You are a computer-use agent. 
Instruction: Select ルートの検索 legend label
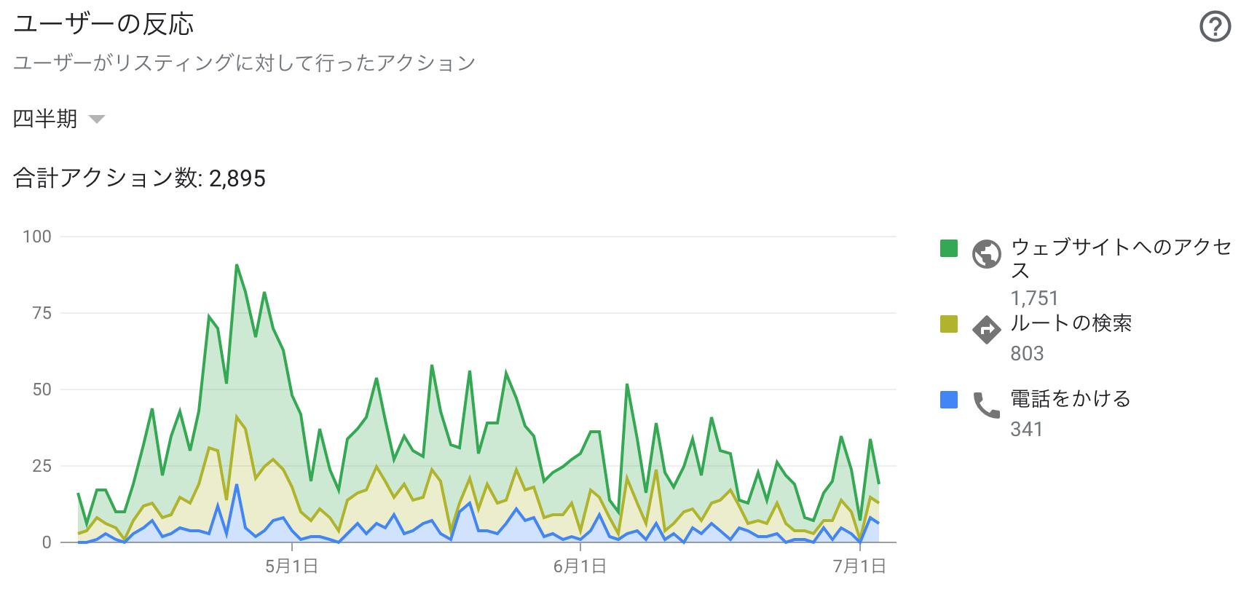pos(1071,323)
